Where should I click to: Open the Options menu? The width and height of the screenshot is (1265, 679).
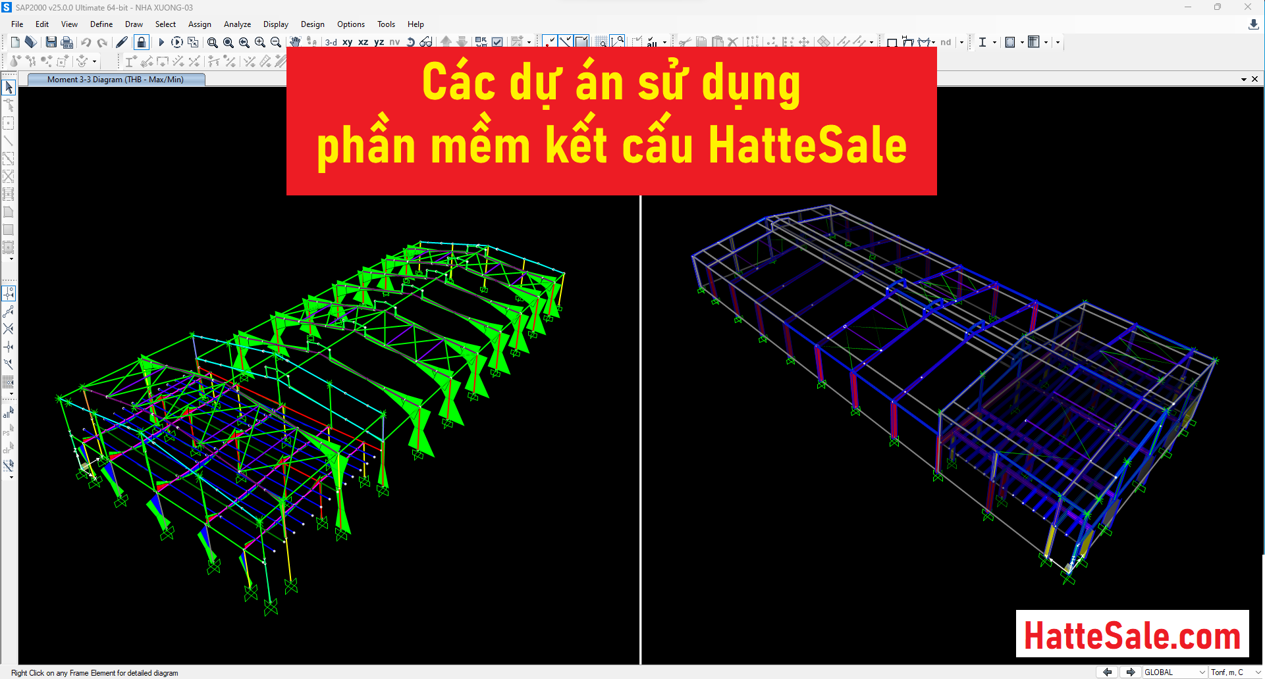pos(351,24)
